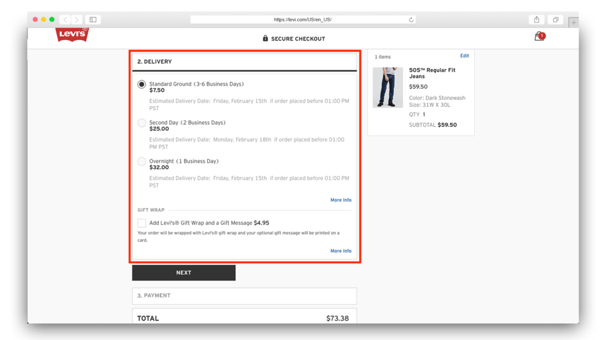Click the 505 Regular Fit Jeans title

point(432,73)
